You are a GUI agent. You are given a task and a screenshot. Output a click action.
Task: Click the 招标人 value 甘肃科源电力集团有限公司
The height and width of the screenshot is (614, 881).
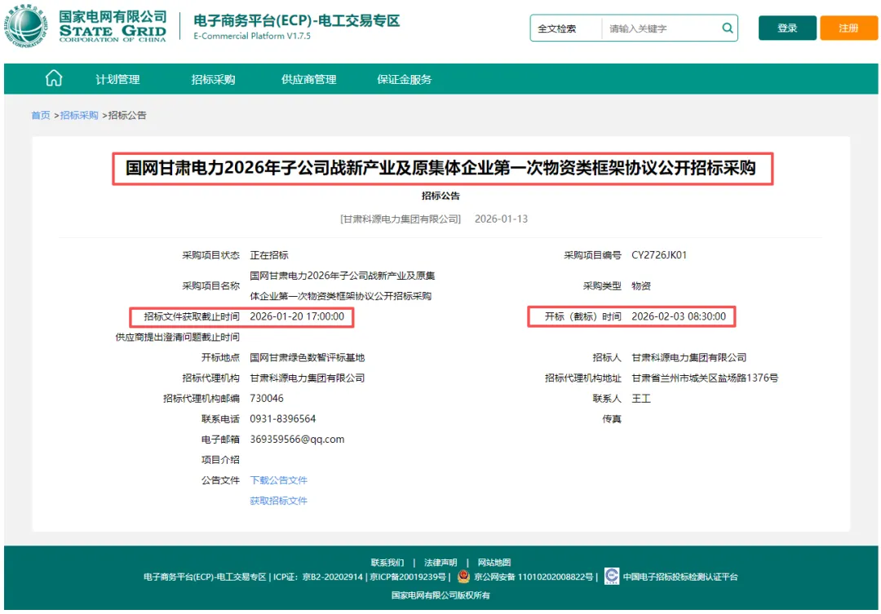click(x=688, y=357)
